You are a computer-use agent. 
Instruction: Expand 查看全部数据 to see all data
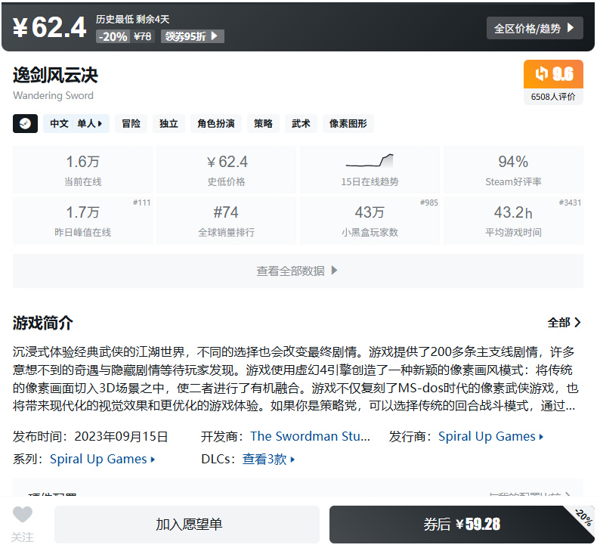click(x=298, y=271)
